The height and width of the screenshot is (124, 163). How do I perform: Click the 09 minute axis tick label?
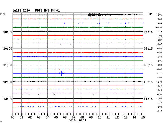point(91,117)
